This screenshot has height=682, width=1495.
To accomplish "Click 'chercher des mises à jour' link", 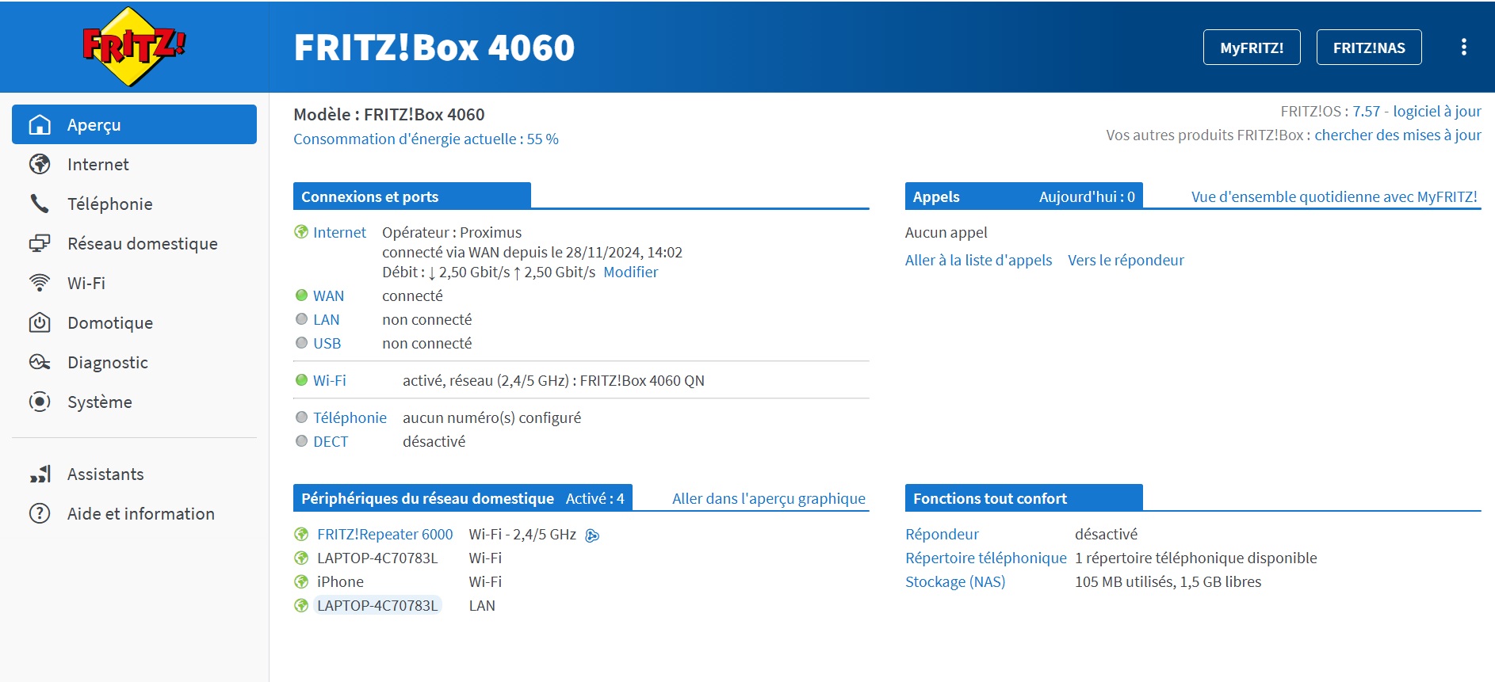I will [1397, 135].
